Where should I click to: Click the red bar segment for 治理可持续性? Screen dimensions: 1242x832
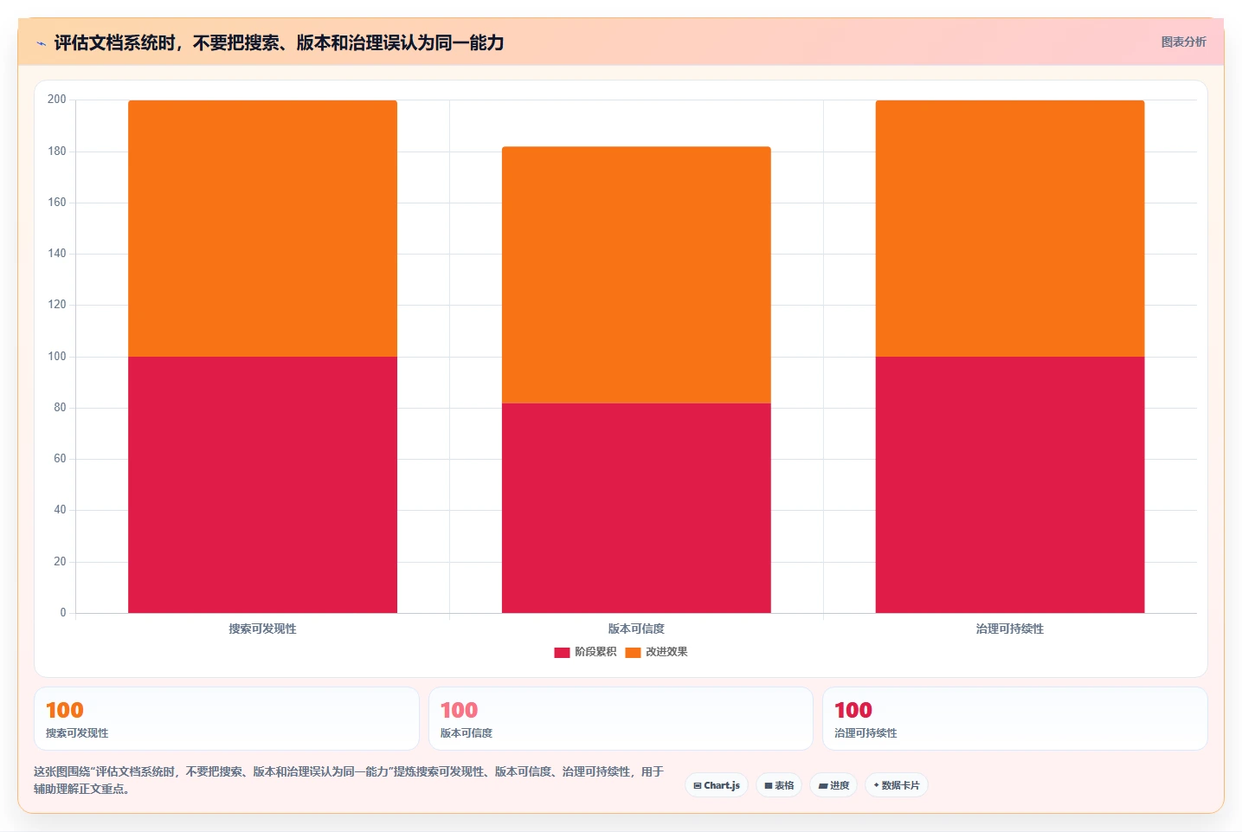tap(1010, 485)
